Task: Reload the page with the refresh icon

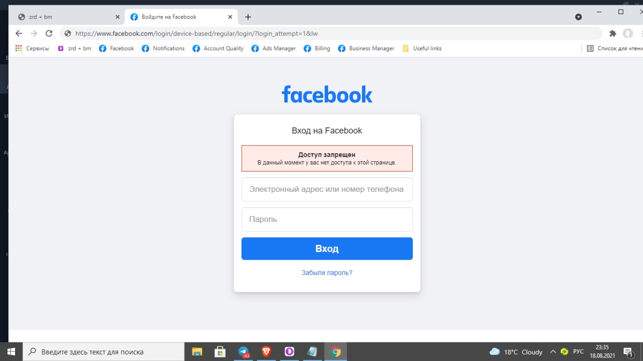Action: click(49, 34)
